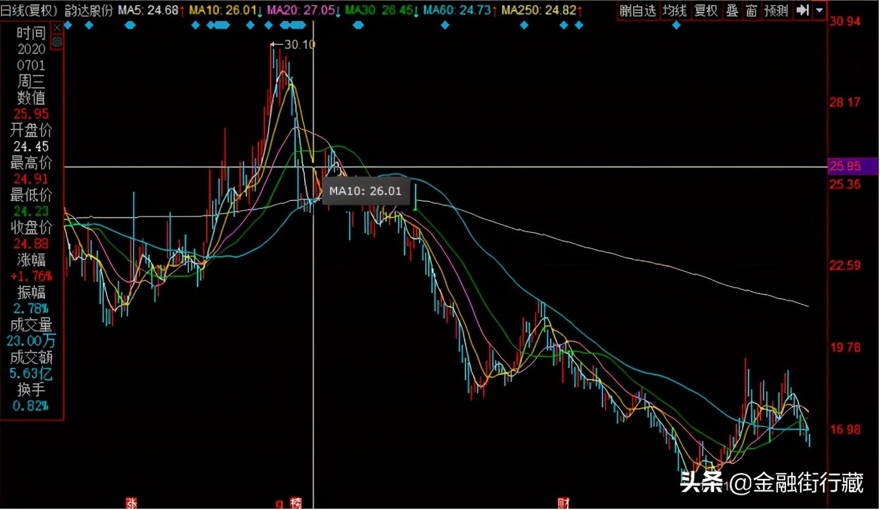Image resolution: width=880 pixels, height=510 pixels.
Task: Click the 时间 label in info panel
Action: tap(32, 33)
